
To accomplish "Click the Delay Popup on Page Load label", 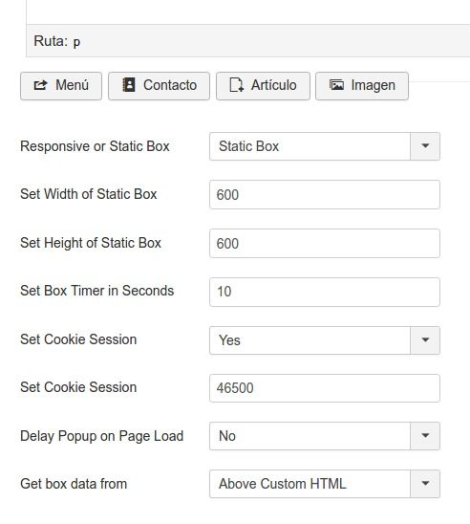I will (x=102, y=436).
